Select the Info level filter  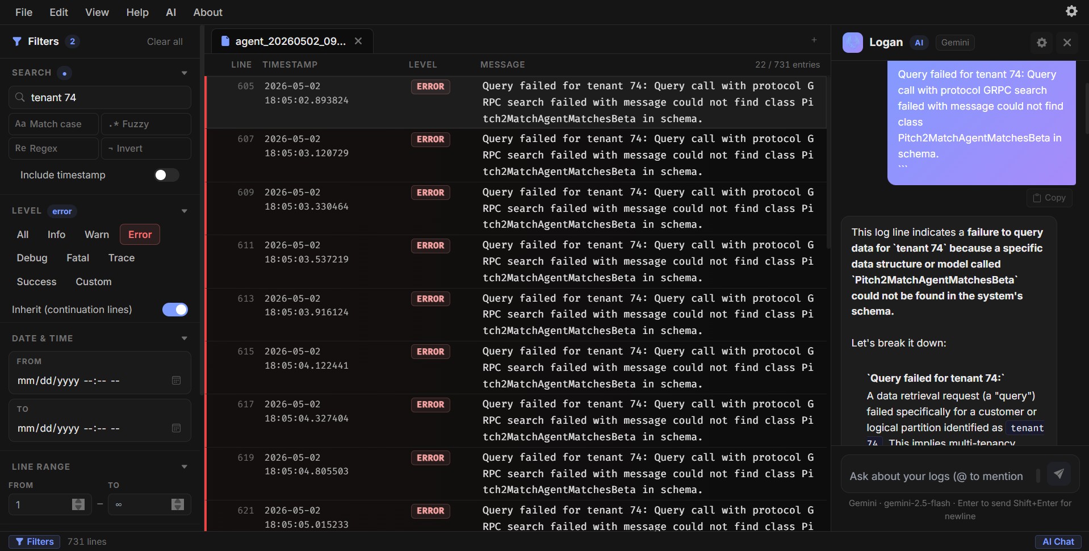[56, 235]
